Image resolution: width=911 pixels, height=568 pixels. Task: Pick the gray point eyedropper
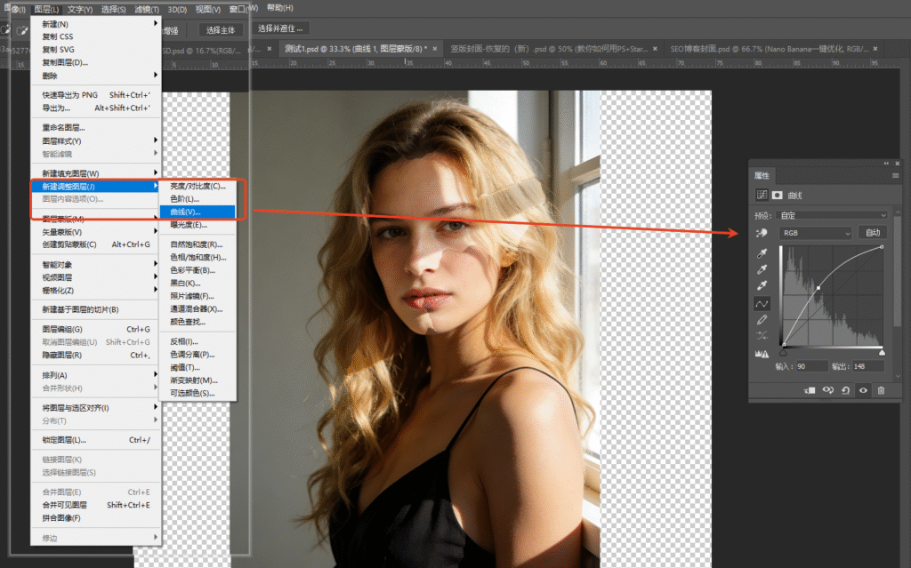pyautogui.click(x=762, y=269)
